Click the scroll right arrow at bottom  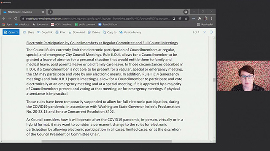point(211,141)
